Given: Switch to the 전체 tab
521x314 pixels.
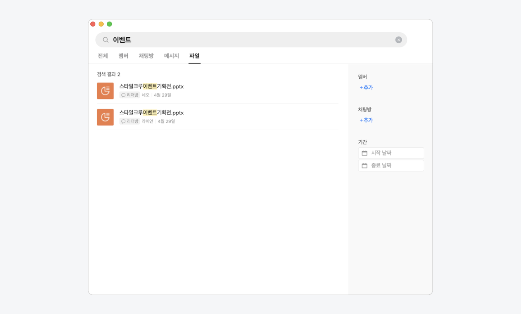Looking at the screenshot, I should (x=103, y=56).
